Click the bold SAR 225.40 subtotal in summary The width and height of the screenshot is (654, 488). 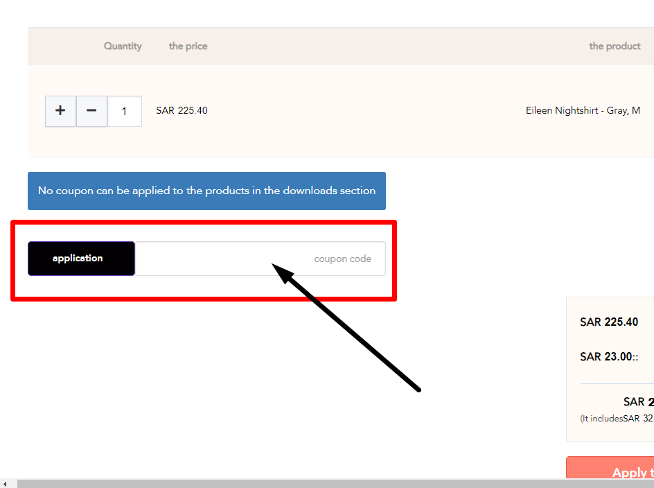click(x=609, y=322)
